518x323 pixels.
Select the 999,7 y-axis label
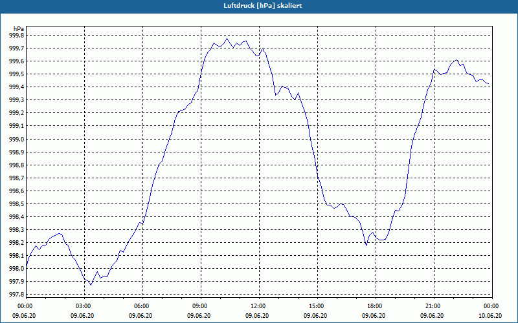[x=16, y=48]
